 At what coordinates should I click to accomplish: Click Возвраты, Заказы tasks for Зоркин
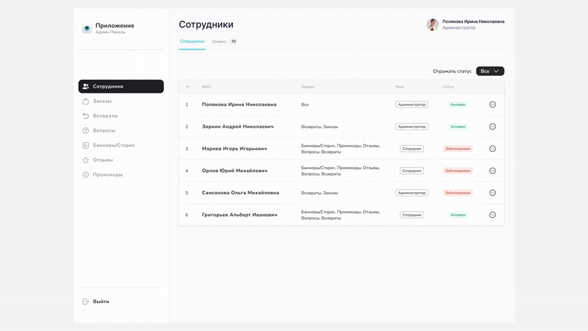(x=320, y=127)
